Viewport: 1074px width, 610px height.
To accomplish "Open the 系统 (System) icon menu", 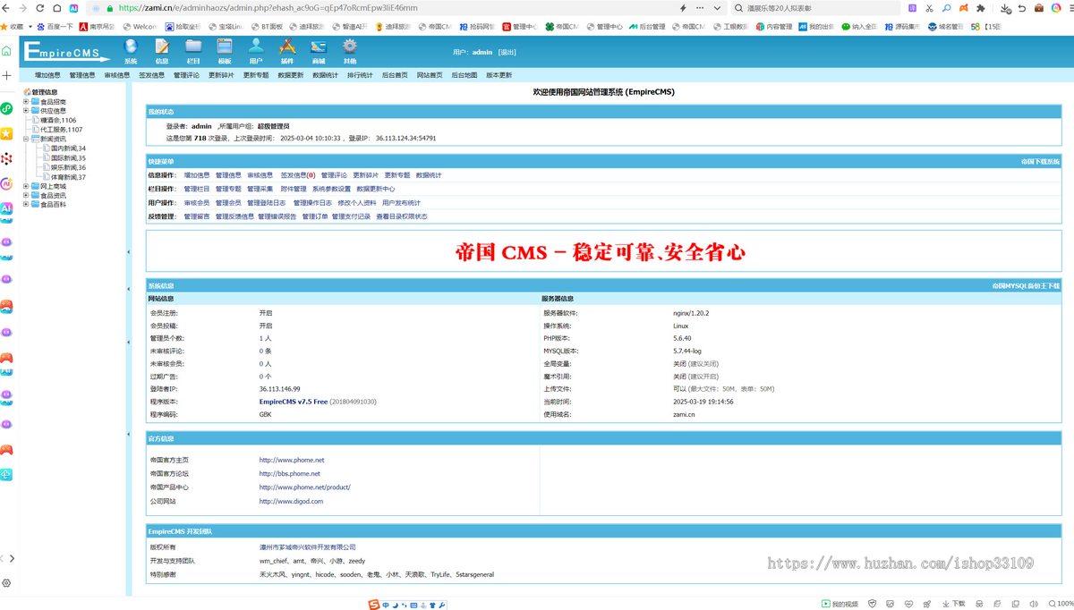I will click(x=131, y=52).
